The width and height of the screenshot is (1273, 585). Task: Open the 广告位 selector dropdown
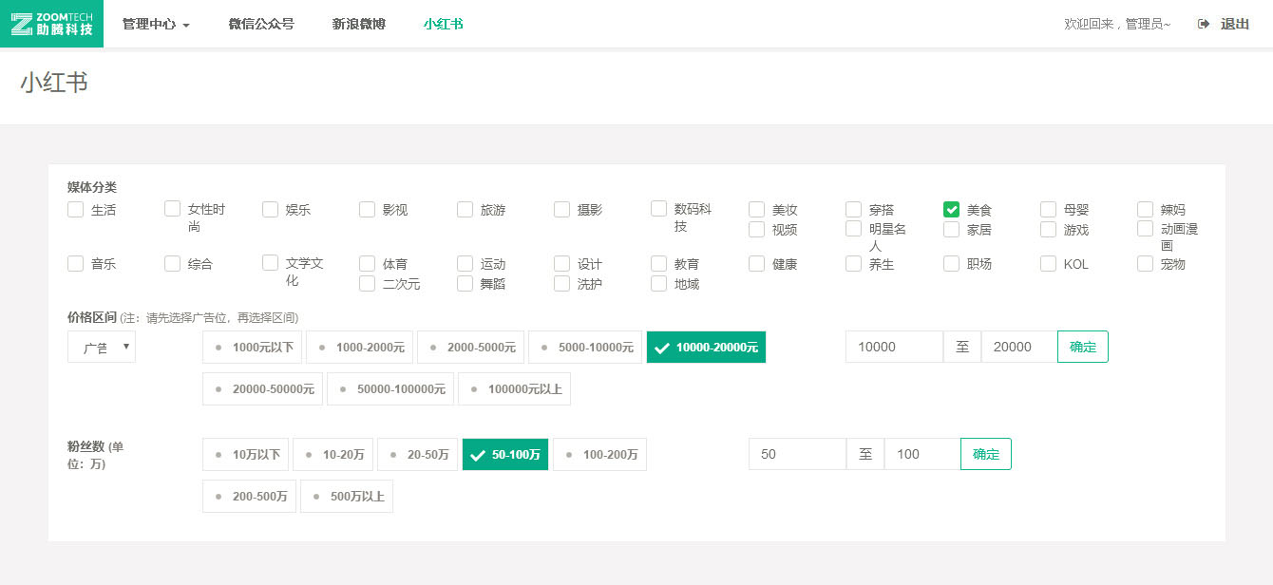[101, 347]
